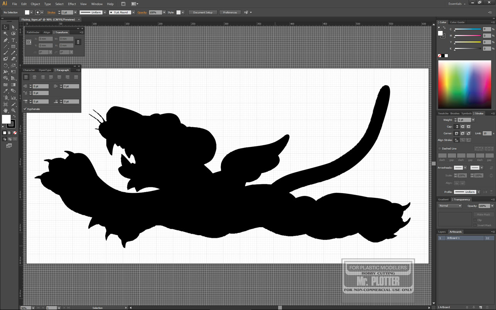Open the Profile Uniform dropdown in Stroke panel
The image size is (496, 310).
pos(479,192)
